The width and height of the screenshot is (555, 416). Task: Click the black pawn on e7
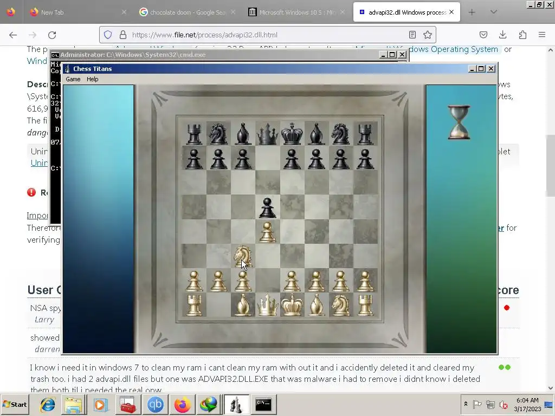[292, 159]
